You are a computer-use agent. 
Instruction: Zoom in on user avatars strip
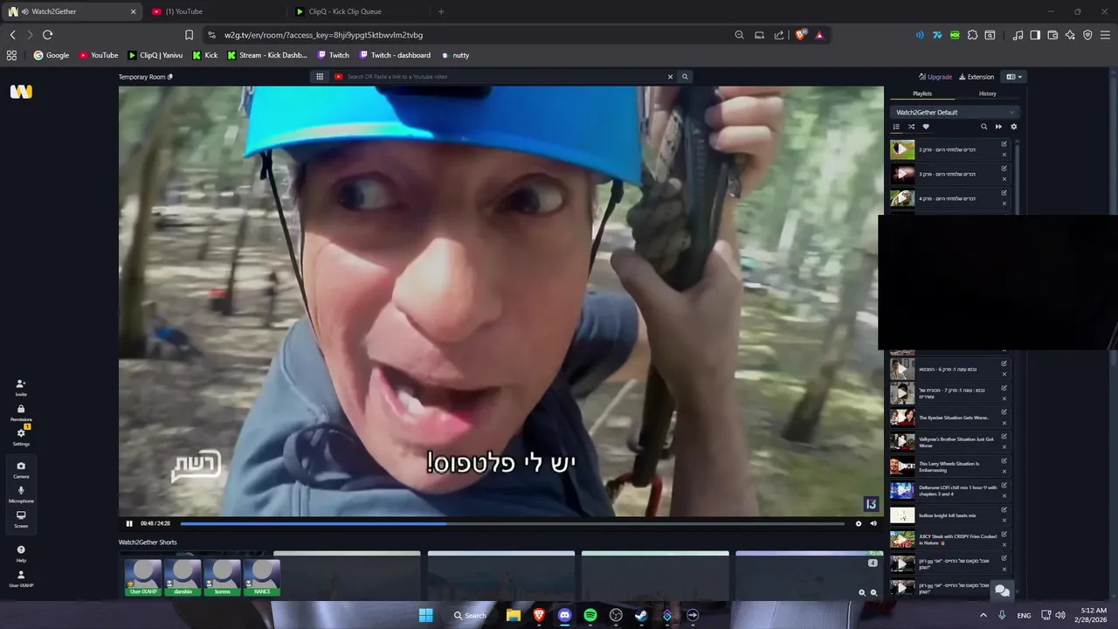click(x=861, y=592)
